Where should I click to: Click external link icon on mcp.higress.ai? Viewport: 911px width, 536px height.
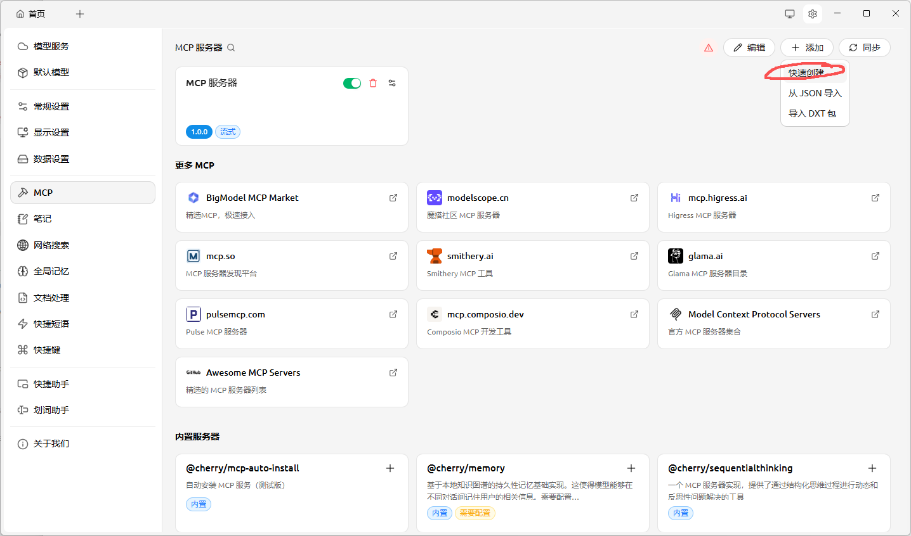pyautogui.click(x=875, y=198)
